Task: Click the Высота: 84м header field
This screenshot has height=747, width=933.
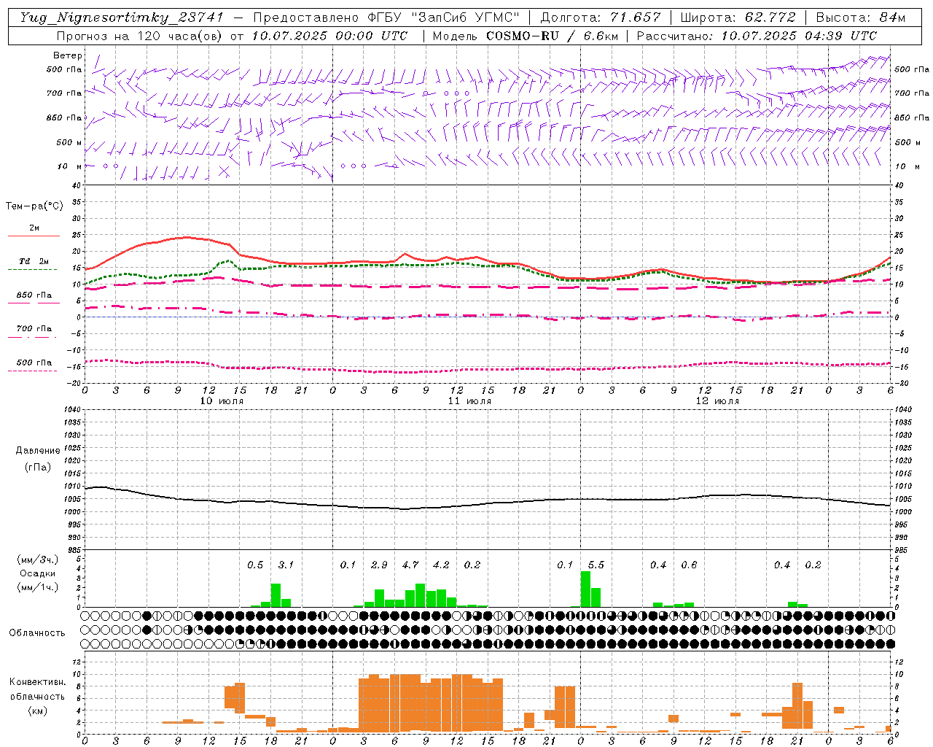Action: pos(861,18)
